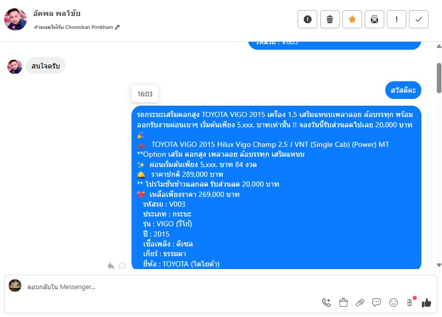
Task: Toggle the orange star follow-up icon
Action: pyautogui.click(x=352, y=20)
